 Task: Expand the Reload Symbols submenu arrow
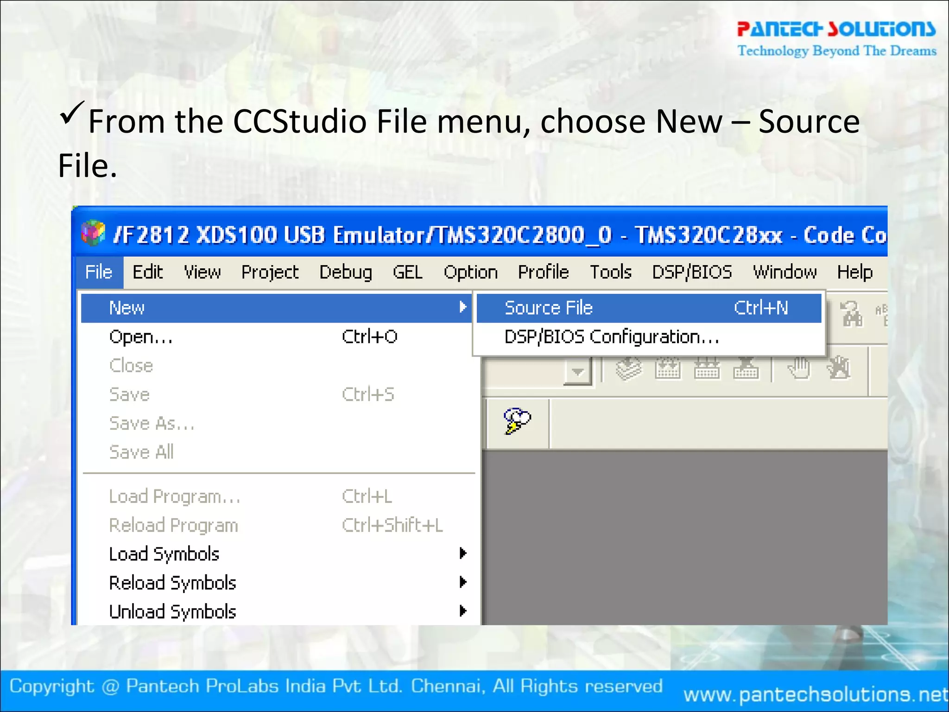462,582
